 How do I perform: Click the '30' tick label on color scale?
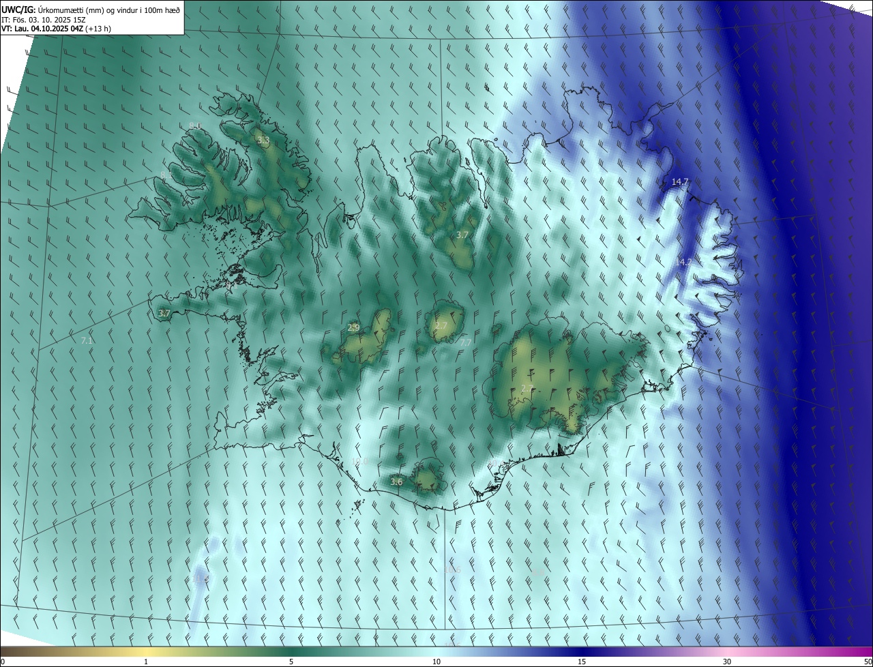[x=727, y=662]
